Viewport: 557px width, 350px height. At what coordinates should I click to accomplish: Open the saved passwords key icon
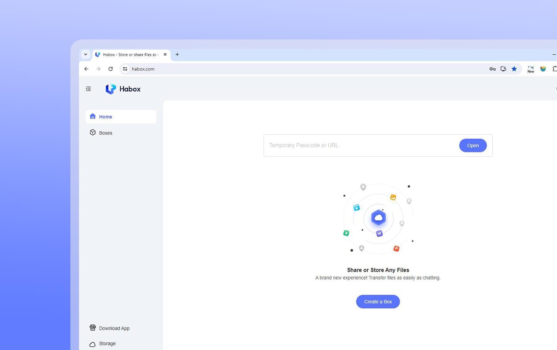coord(492,69)
